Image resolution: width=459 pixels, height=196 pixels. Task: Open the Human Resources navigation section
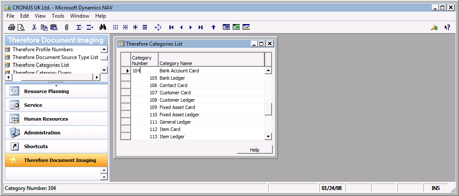56,119
